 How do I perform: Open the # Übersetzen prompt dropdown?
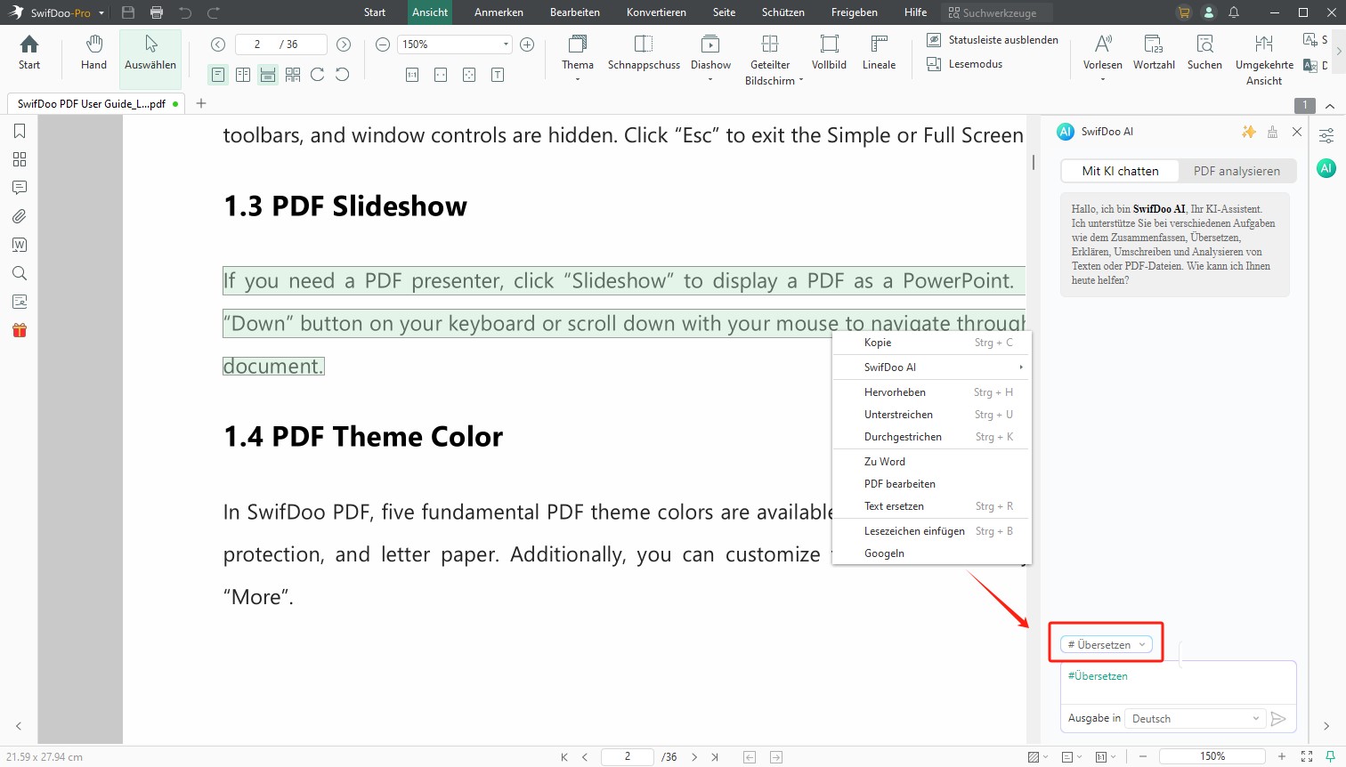tap(1107, 645)
